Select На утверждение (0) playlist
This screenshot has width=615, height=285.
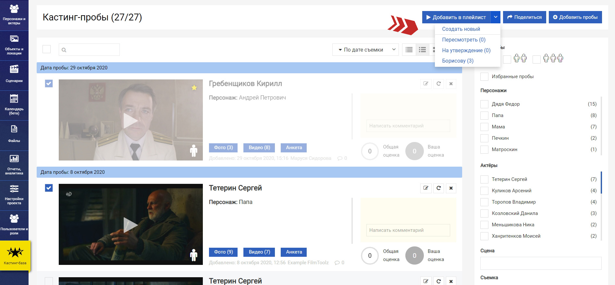(x=466, y=50)
